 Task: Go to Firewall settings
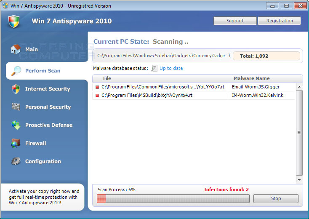coord(36,143)
